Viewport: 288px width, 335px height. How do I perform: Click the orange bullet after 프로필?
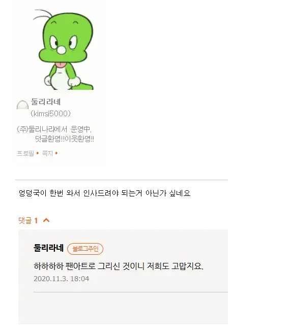38,153
